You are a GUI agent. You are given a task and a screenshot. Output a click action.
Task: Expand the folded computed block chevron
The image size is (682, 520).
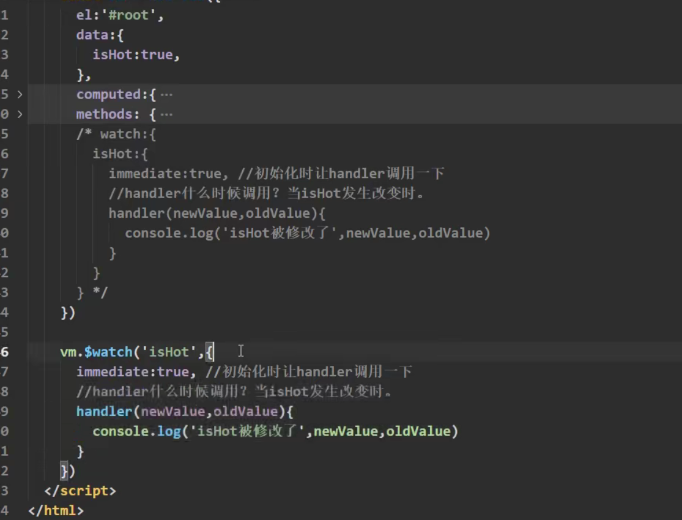click(20, 94)
